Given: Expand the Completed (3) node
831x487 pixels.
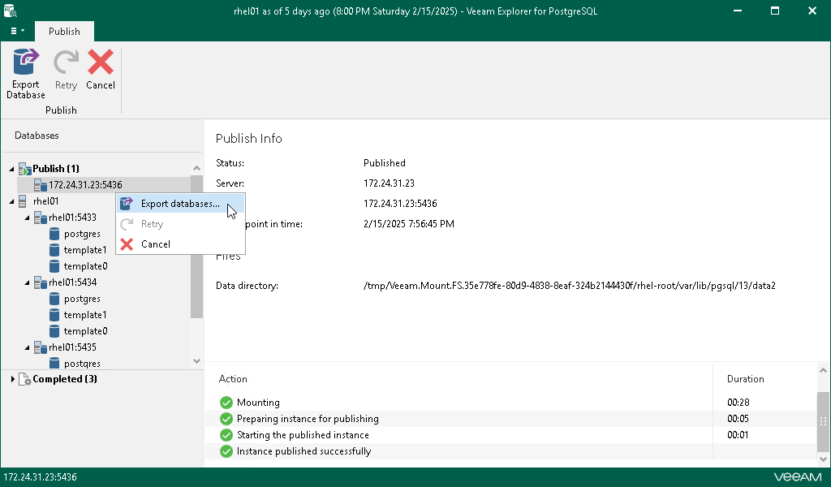Looking at the screenshot, I should coord(11,379).
